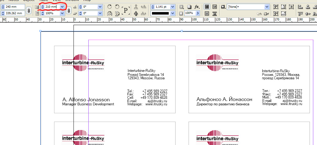Click second fitting icon in top row
This screenshot has width=317, height=145.
(x=284, y=7)
